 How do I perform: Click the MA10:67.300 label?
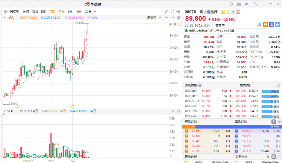(x=51, y=18)
